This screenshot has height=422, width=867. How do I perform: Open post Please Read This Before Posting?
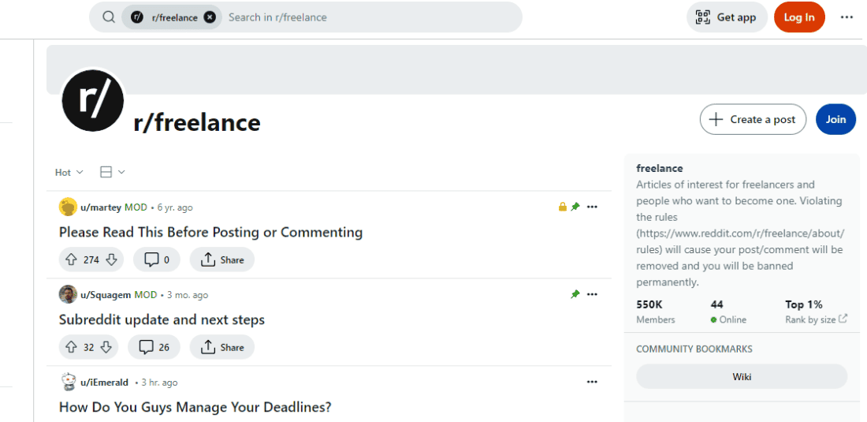[210, 232]
